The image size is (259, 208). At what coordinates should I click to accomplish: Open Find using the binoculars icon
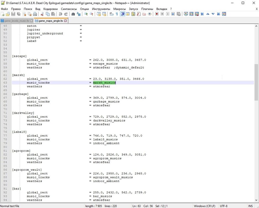pos(73,14)
